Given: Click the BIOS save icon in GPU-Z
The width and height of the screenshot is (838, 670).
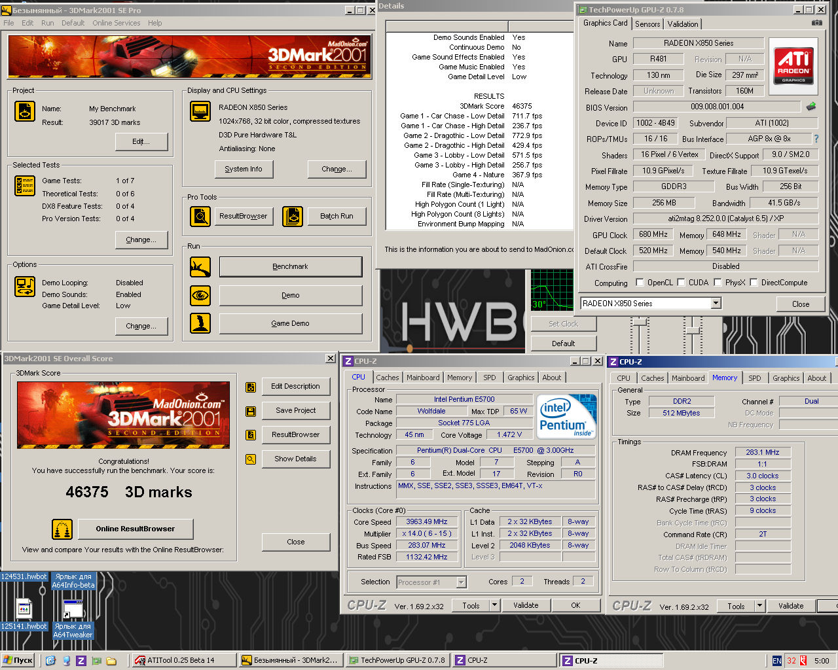Looking at the screenshot, I should point(811,106).
